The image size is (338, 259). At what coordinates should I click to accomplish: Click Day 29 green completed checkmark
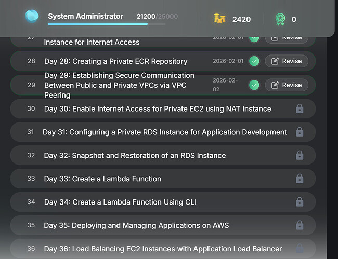[x=254, y=85]
